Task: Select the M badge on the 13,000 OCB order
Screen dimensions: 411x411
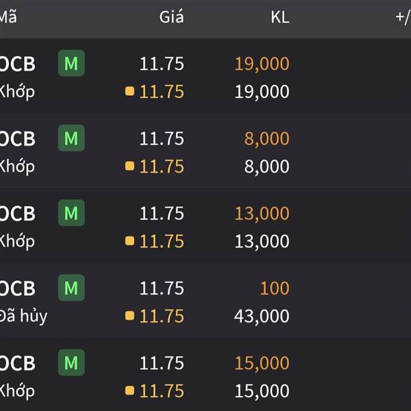Action: click(x=71, y=213)
